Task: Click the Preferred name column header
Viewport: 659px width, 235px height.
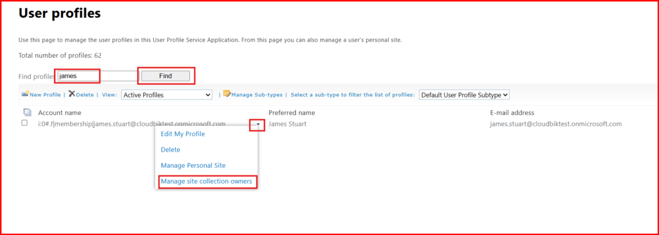Action: pyautogui.click(x=292, y=112)
